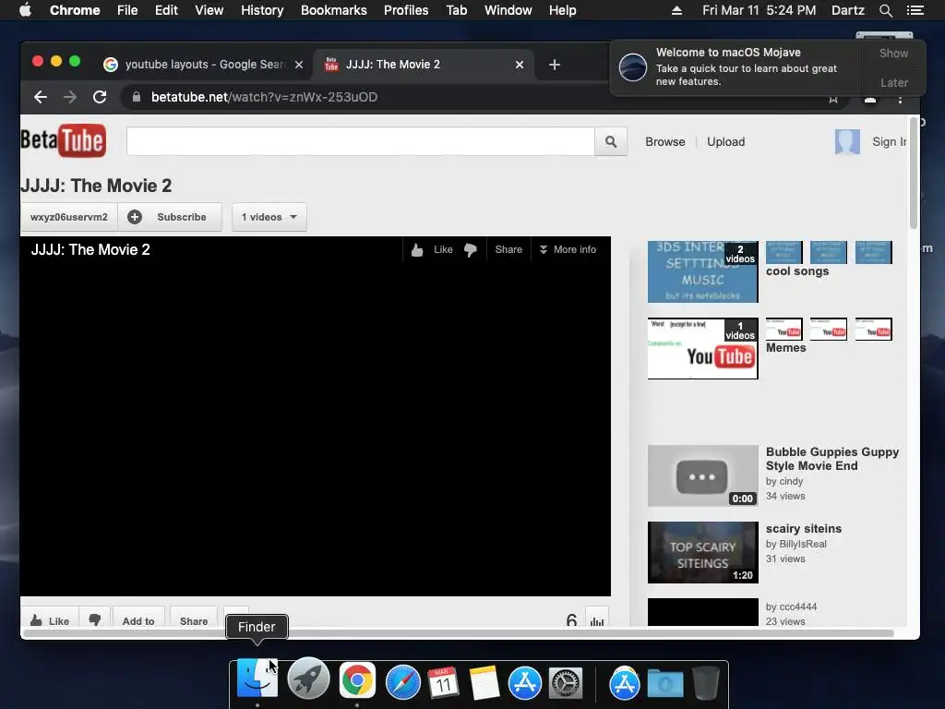Viewport: 945px width, 709px height.
Task: Open the Window menu
Action: (508, 10)
